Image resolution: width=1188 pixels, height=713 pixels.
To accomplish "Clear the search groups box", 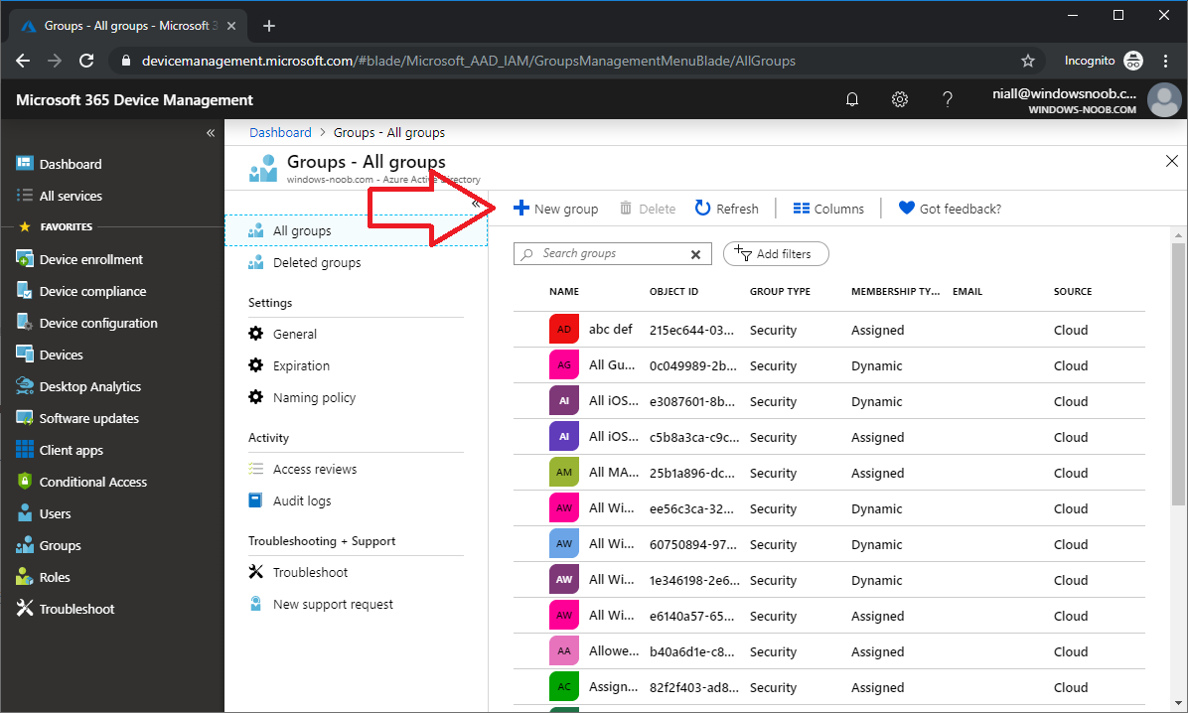I will 695,254.
